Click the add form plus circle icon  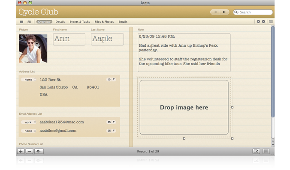258,21
